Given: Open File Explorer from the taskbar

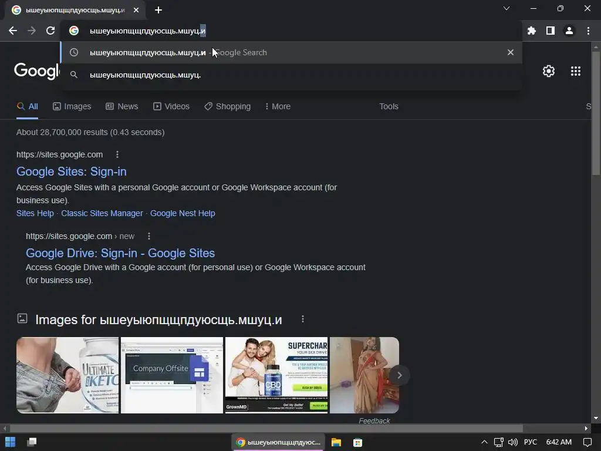Looking at the screenshot, I should 336,442.
